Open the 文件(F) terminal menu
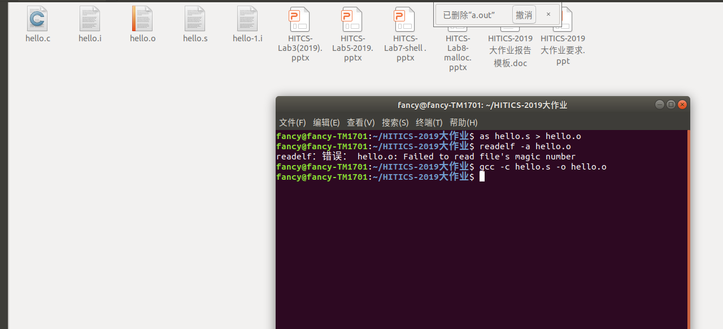Viewport: 723px width, 329px height. pyautogui.click(x=293, y=123)
